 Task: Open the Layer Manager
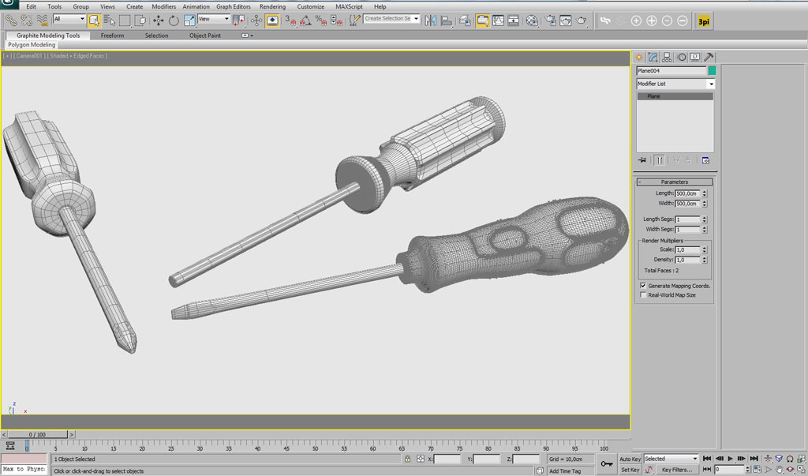[x=465, y=21]
